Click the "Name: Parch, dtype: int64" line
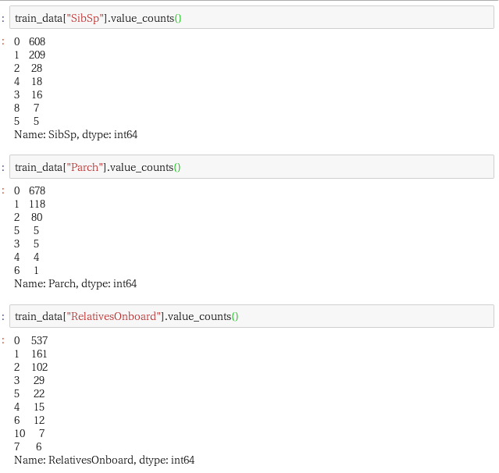 pyautogui.click(x=76, y=284)
